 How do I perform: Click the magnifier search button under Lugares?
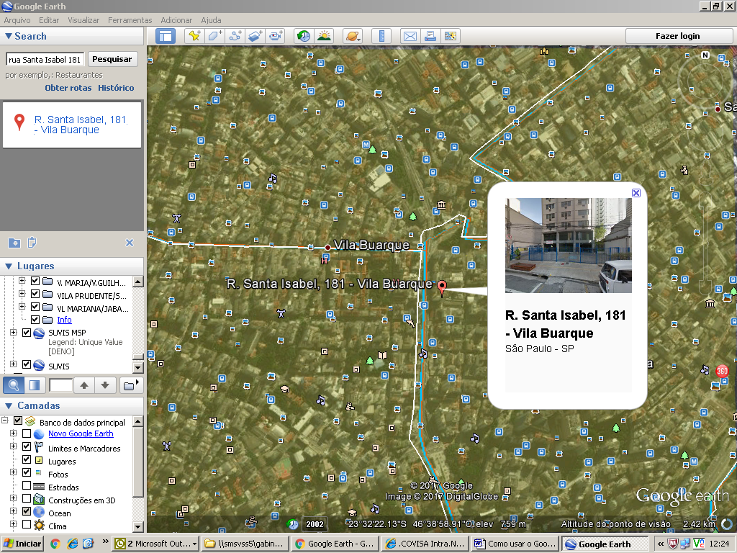click(14, 385)
